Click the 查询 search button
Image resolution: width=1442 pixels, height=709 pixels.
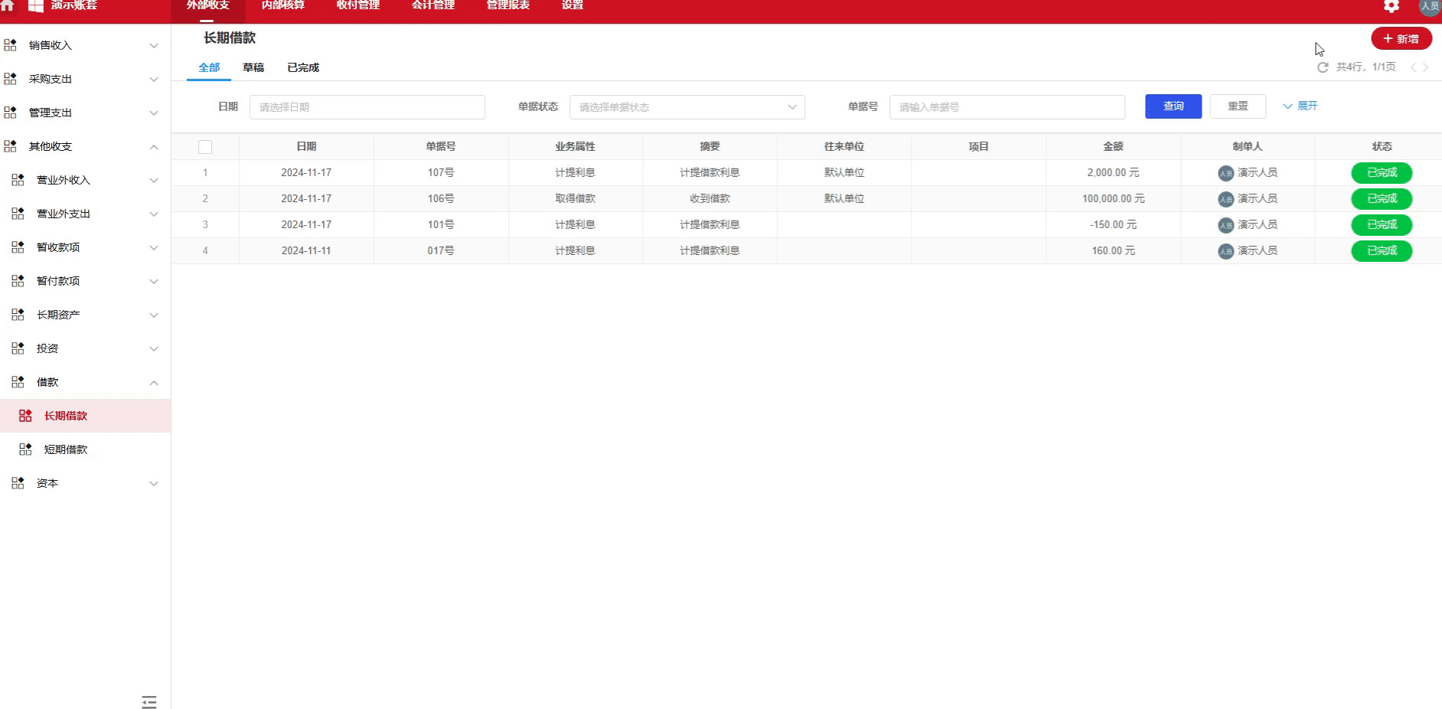[1173, 106]
